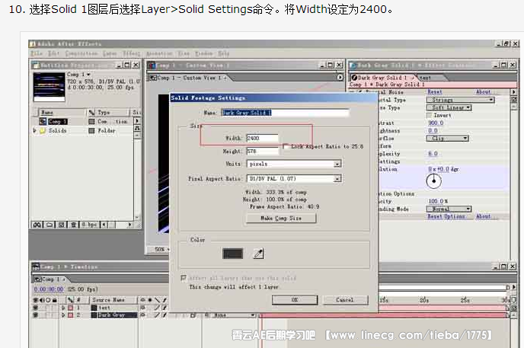
Task: Pick color with the eyedropper in Solid Footage Settings
Action: click(258, 254)
